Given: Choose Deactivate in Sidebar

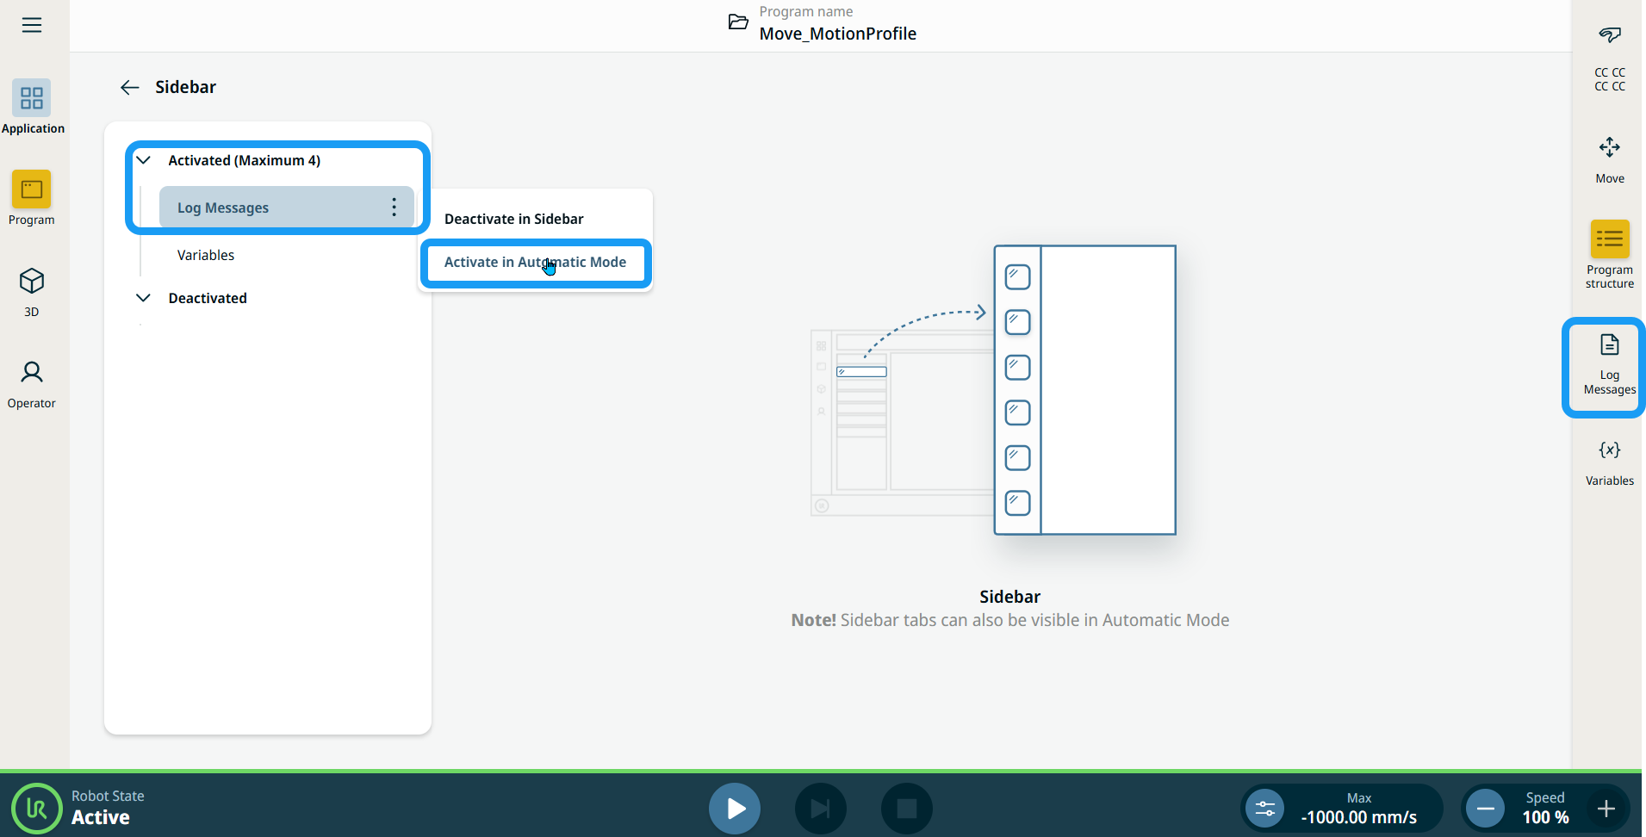Looking at the screenshot, I should coord(513,219).
